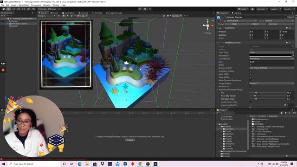Toggle Preview 2D checkbox
The image size is (297, 167).
click(x=251, y=87)
